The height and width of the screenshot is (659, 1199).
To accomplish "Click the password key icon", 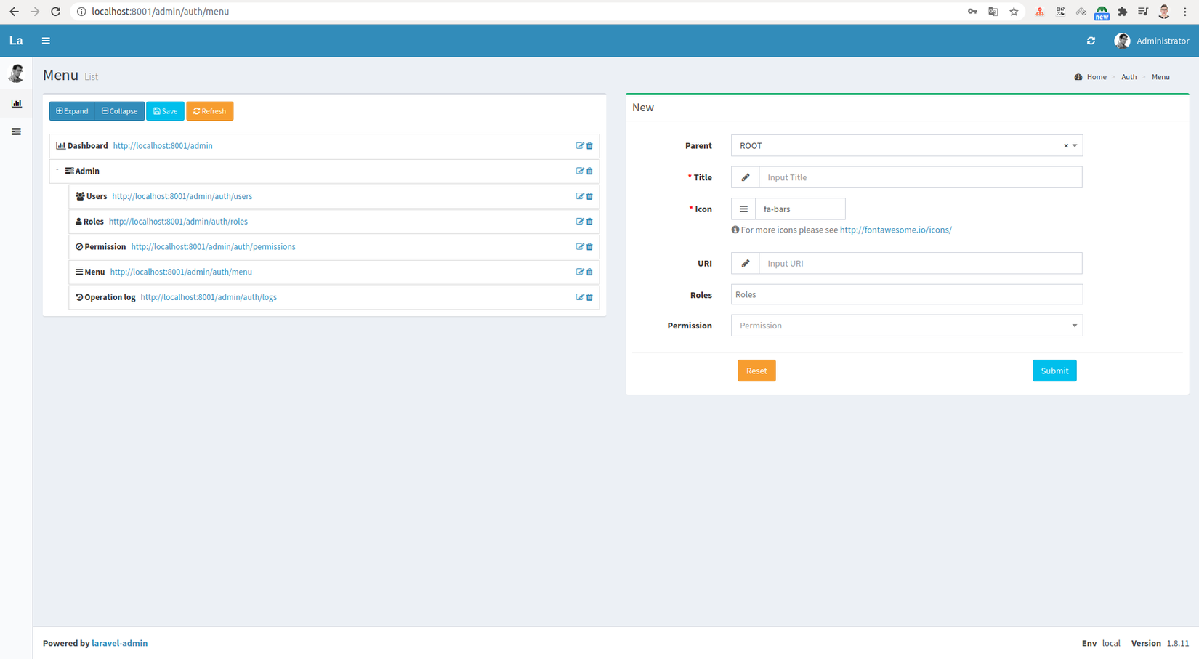I will click(972, 12).
